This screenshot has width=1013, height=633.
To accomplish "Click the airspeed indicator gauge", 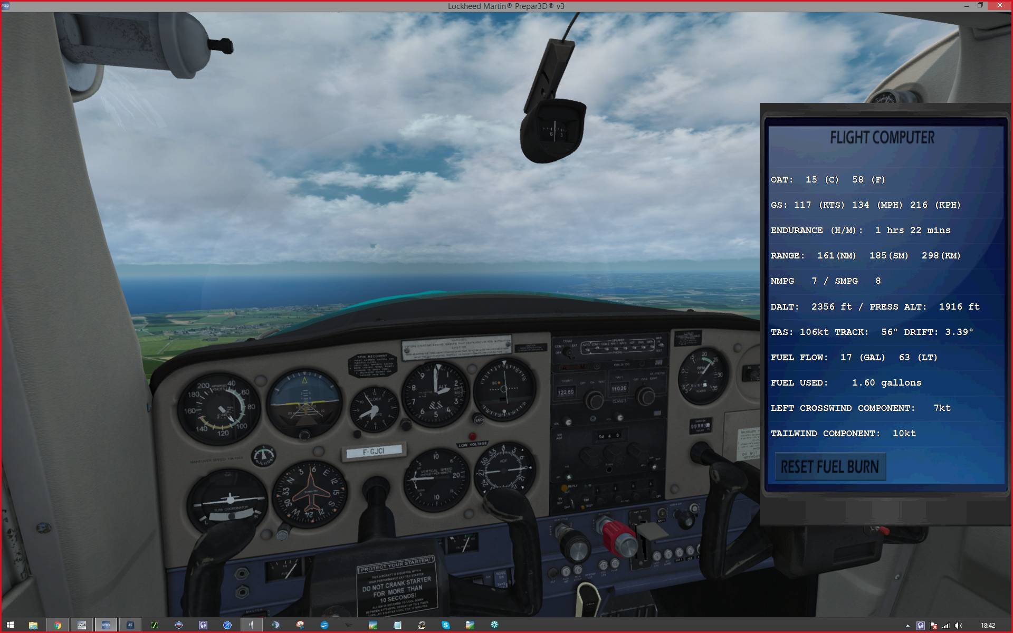I will (219, 410).
